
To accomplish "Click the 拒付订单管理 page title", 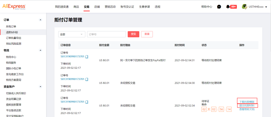I will coord(68,20).
